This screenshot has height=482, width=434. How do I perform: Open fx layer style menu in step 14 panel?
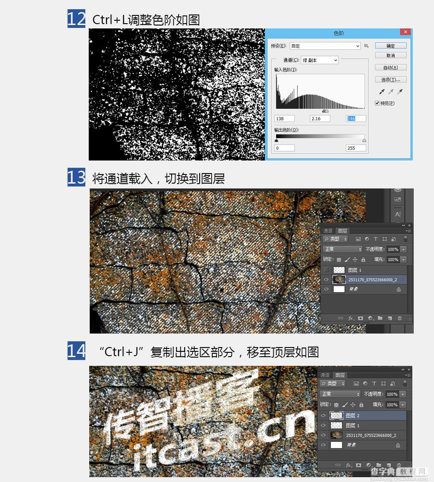click(349, 465)
